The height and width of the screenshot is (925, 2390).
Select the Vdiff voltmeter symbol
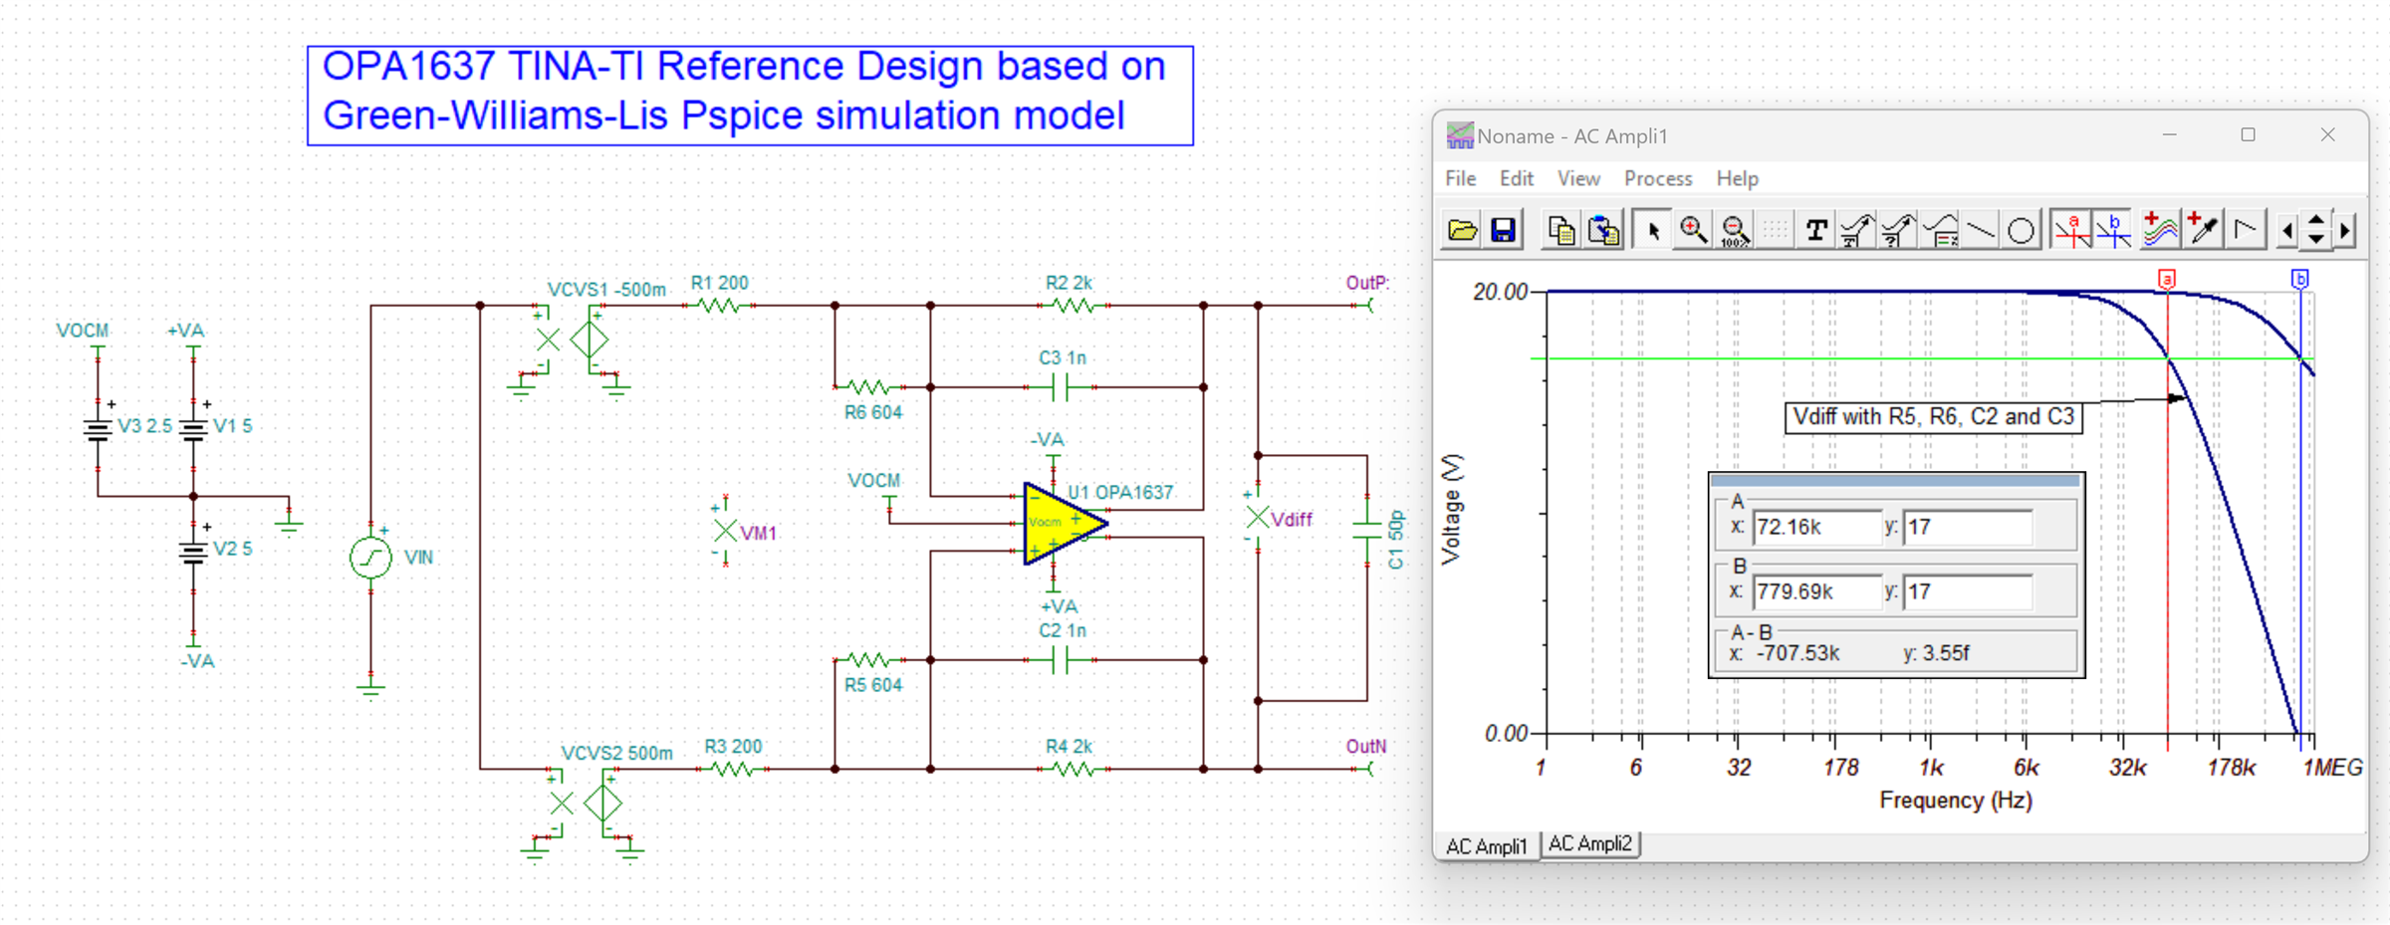[1258, 517]
